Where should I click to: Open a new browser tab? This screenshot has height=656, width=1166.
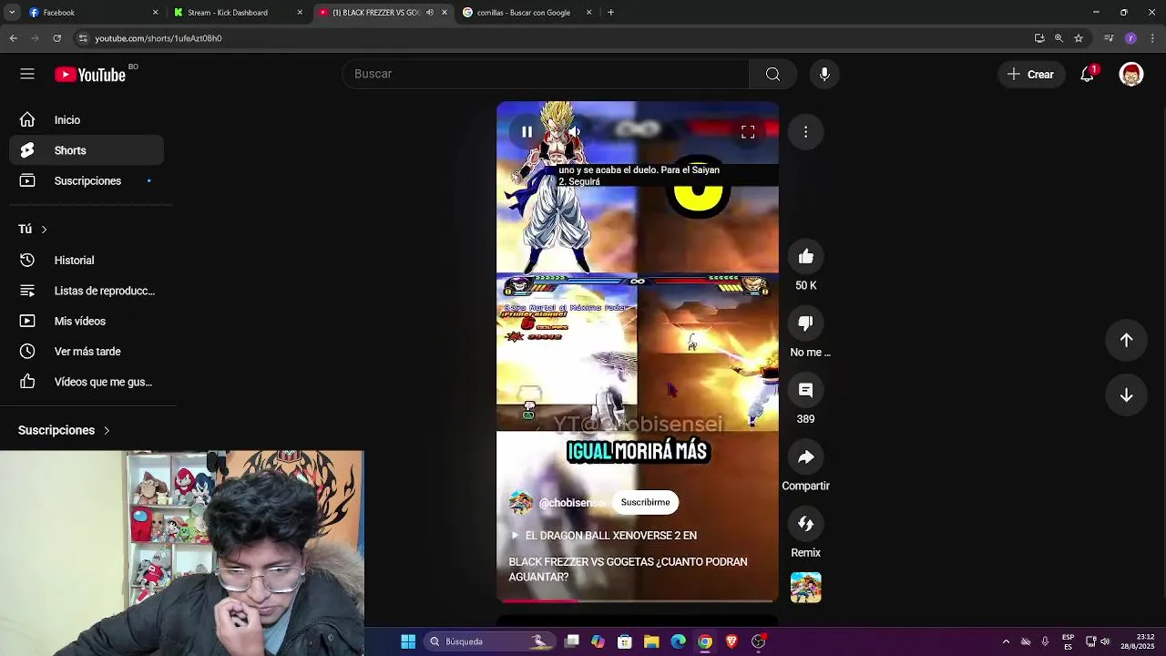[x=610, y=13]
